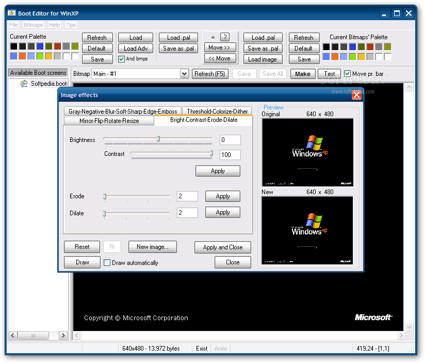Click the Erode slider thumb

tap(105, 197)
